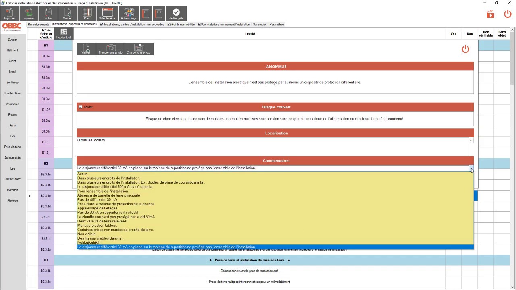The width and height of the screenshot is (516, 290).
Task: Select 'Pas de différentiel 30 mA' comment
Action: click(275, 200)
